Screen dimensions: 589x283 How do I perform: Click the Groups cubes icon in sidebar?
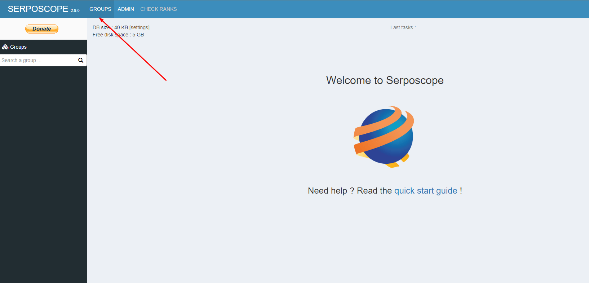coord(5,47)
